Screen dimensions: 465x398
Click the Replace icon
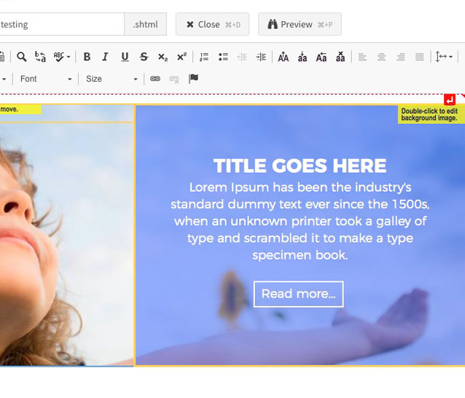(x=40, y=57)
